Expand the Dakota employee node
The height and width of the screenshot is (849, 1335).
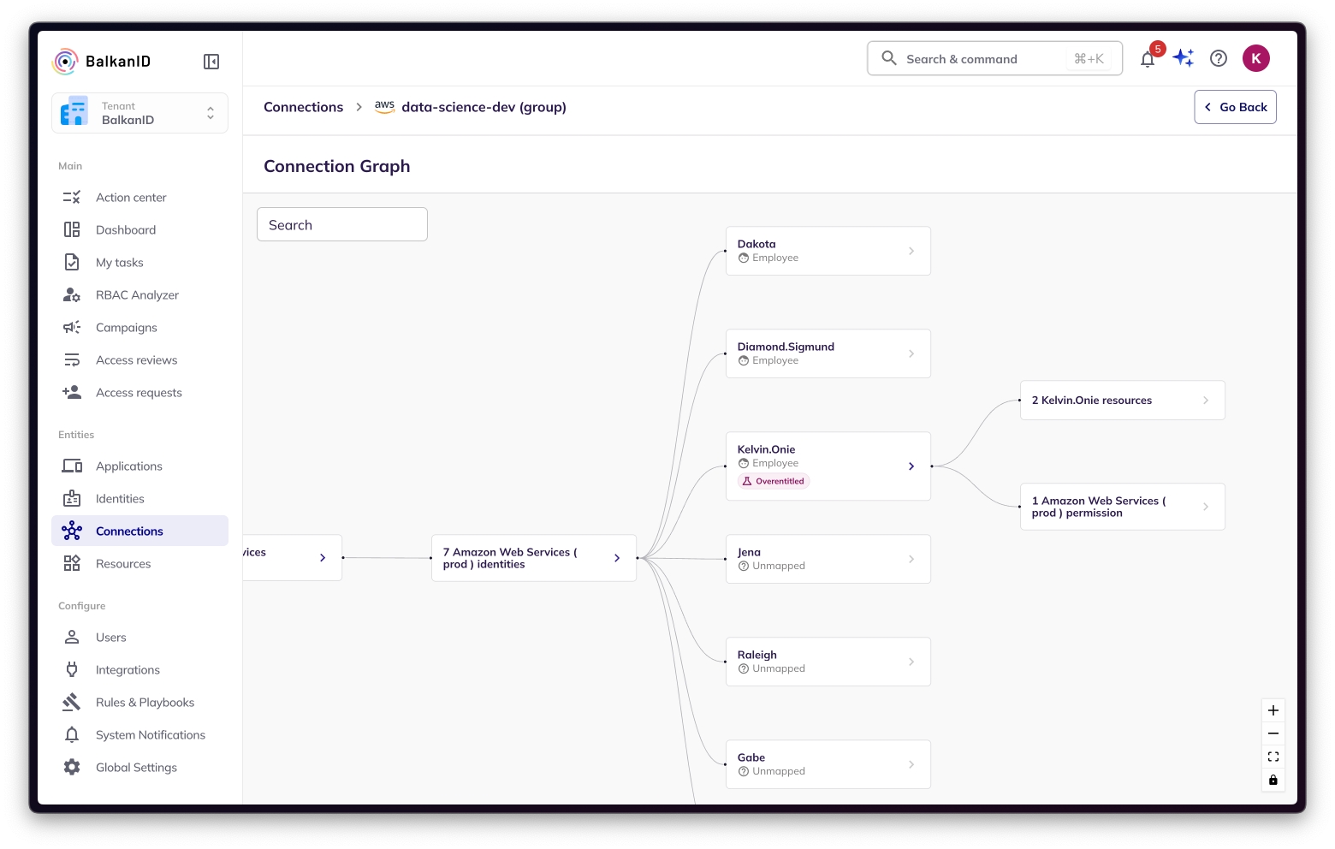click(911, 251)
